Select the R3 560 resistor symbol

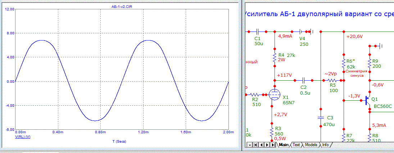point(272,132)
